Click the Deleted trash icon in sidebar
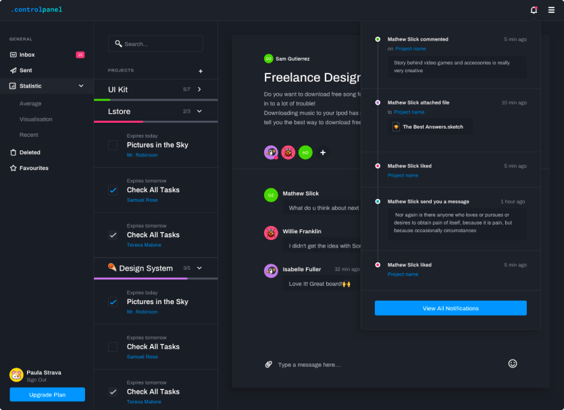This screenshot has height=410, width=564. (14, 152)
